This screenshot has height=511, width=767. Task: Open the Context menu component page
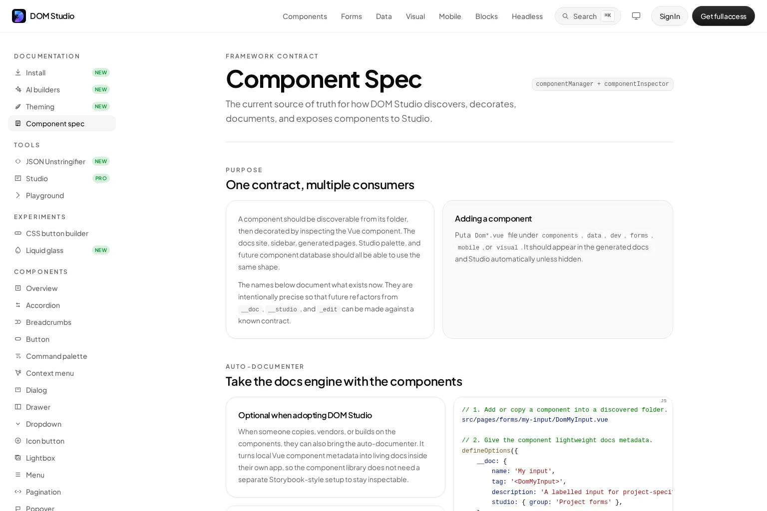[x=62, y=373]
